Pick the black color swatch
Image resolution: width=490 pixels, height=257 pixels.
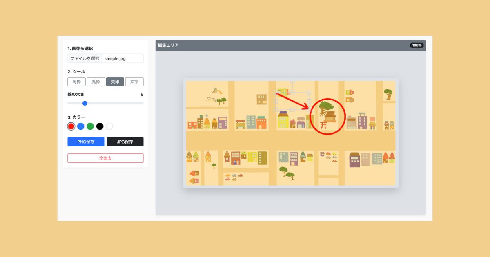tap(100, 126)
